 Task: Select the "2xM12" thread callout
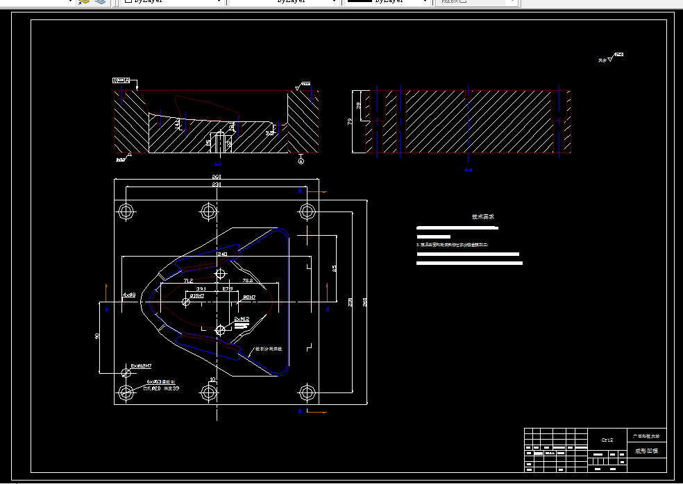[x=242, y=319]
